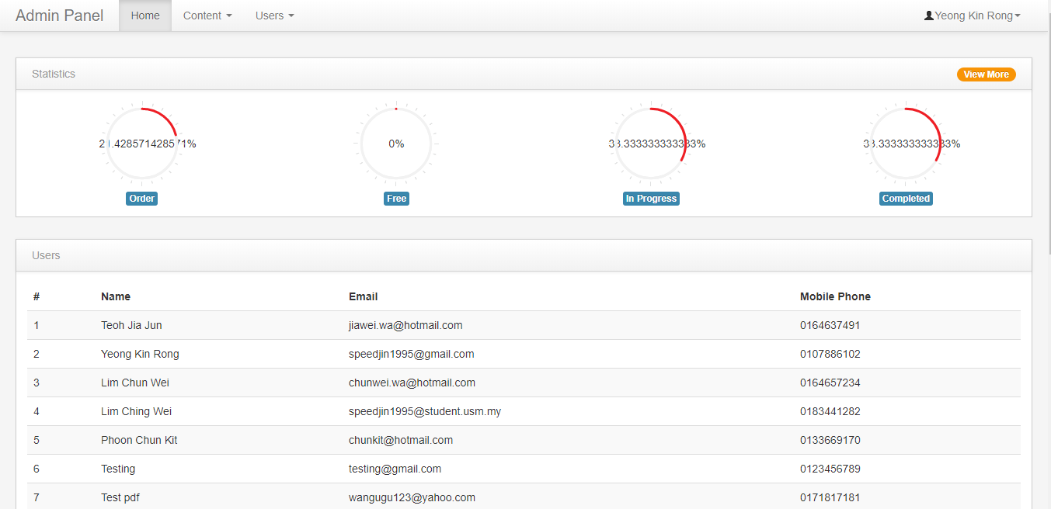
Task: Click the Completed circular gauge
Action: pos(906,144)
